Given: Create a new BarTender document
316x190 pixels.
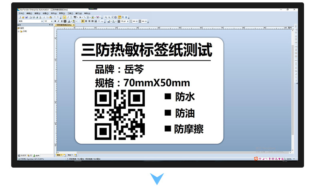Looking at the screenshot, I should pos(20,17).
